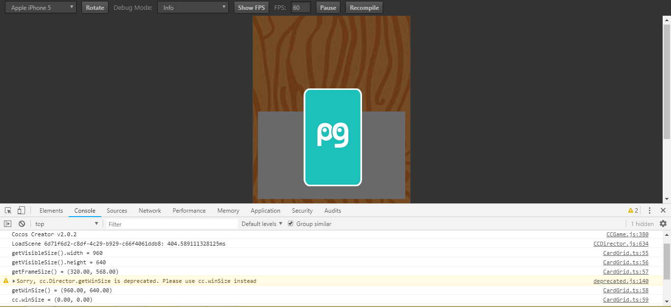Clear console with the ban icon
The height and width of the screenshot is (307, 671).
point(22,224)
